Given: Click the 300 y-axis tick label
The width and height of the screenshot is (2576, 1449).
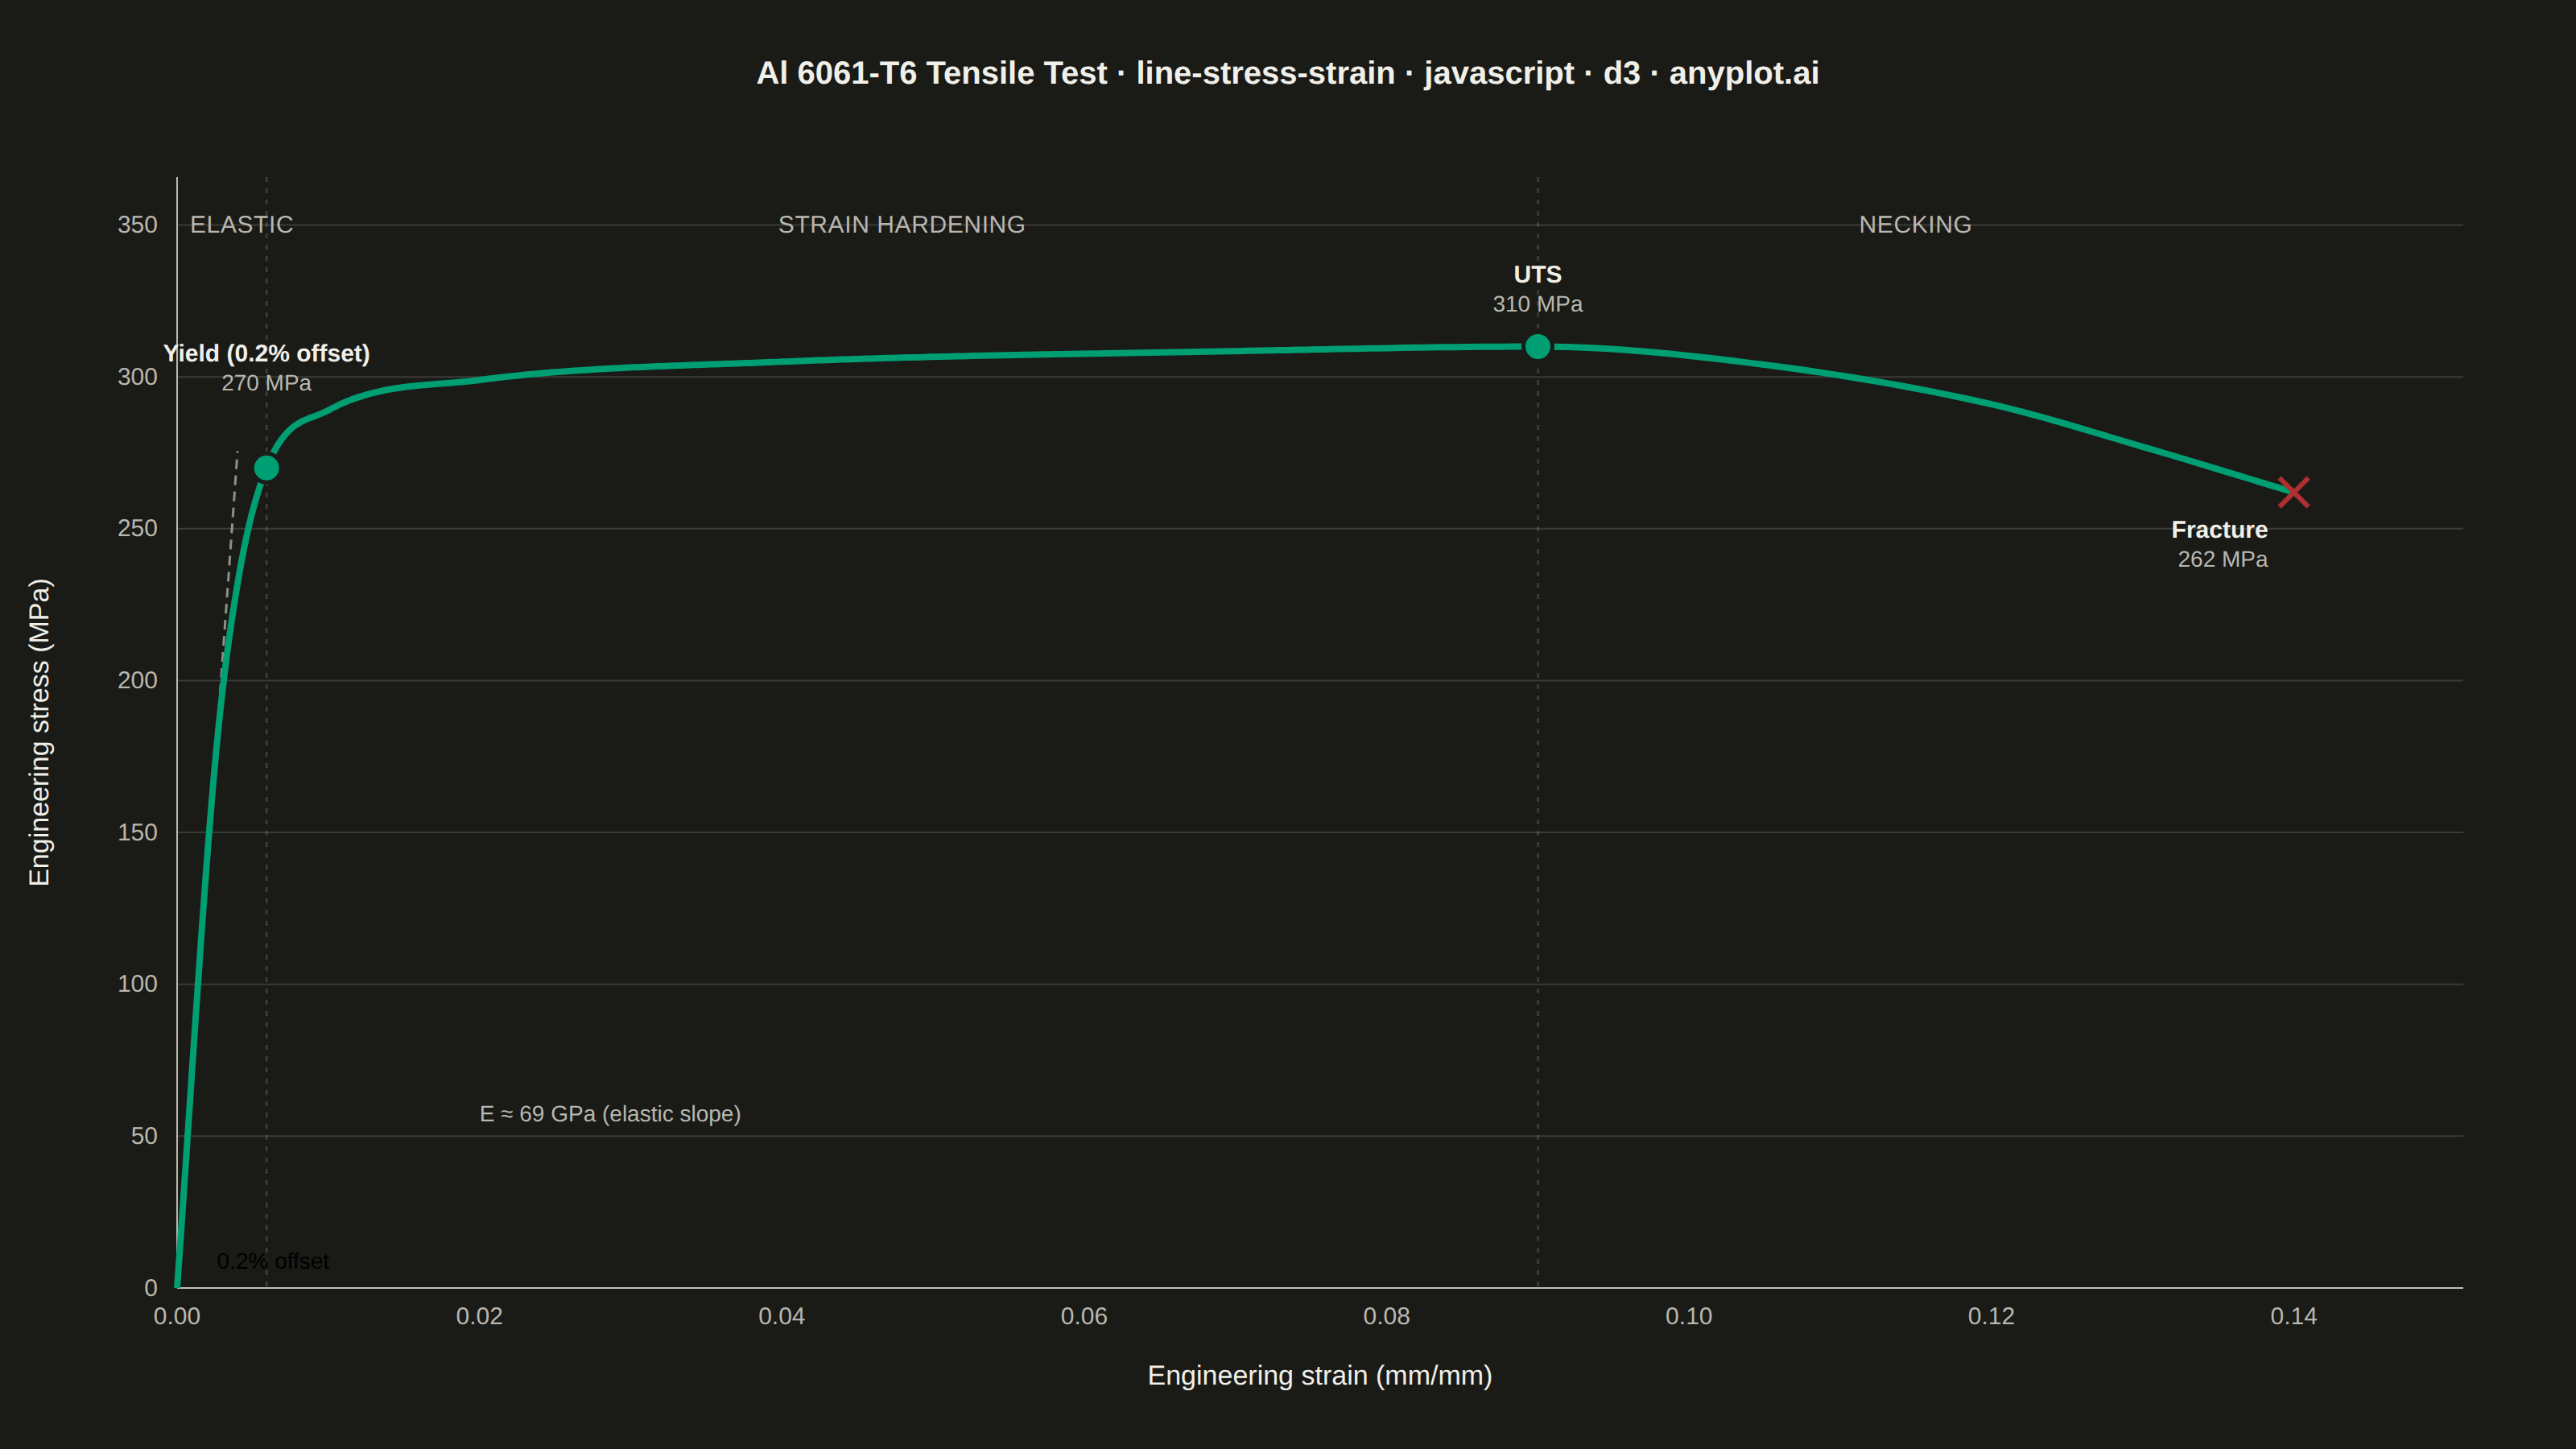Looking at the screenshot, I should coord(137,377).
